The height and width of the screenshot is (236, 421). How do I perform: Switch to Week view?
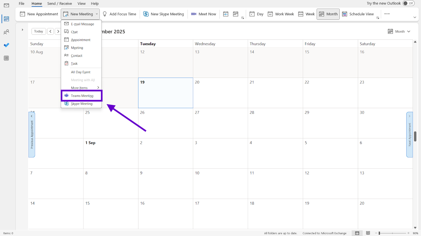(306, 14)
